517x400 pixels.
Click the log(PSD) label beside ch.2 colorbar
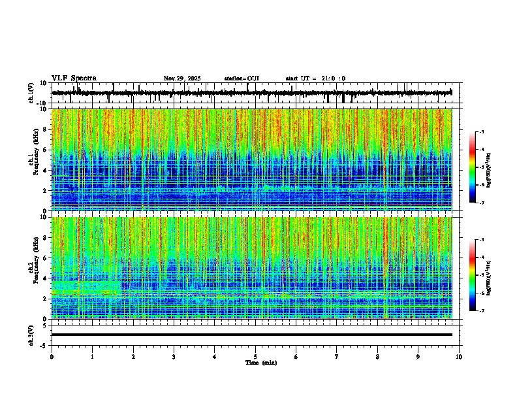tap(489, 278)
